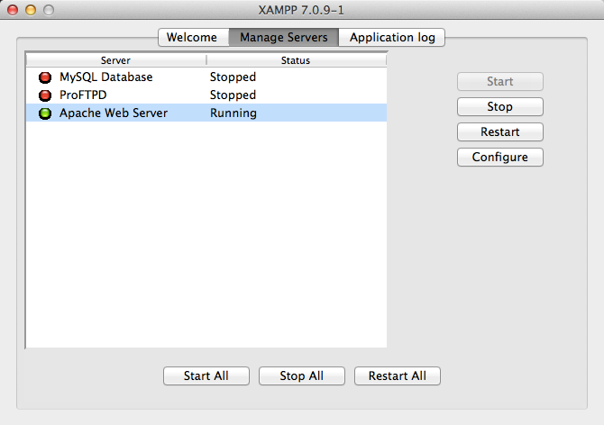
Task: Click the green status icon beside Apache Web Server
Action: tap(45, 113)
